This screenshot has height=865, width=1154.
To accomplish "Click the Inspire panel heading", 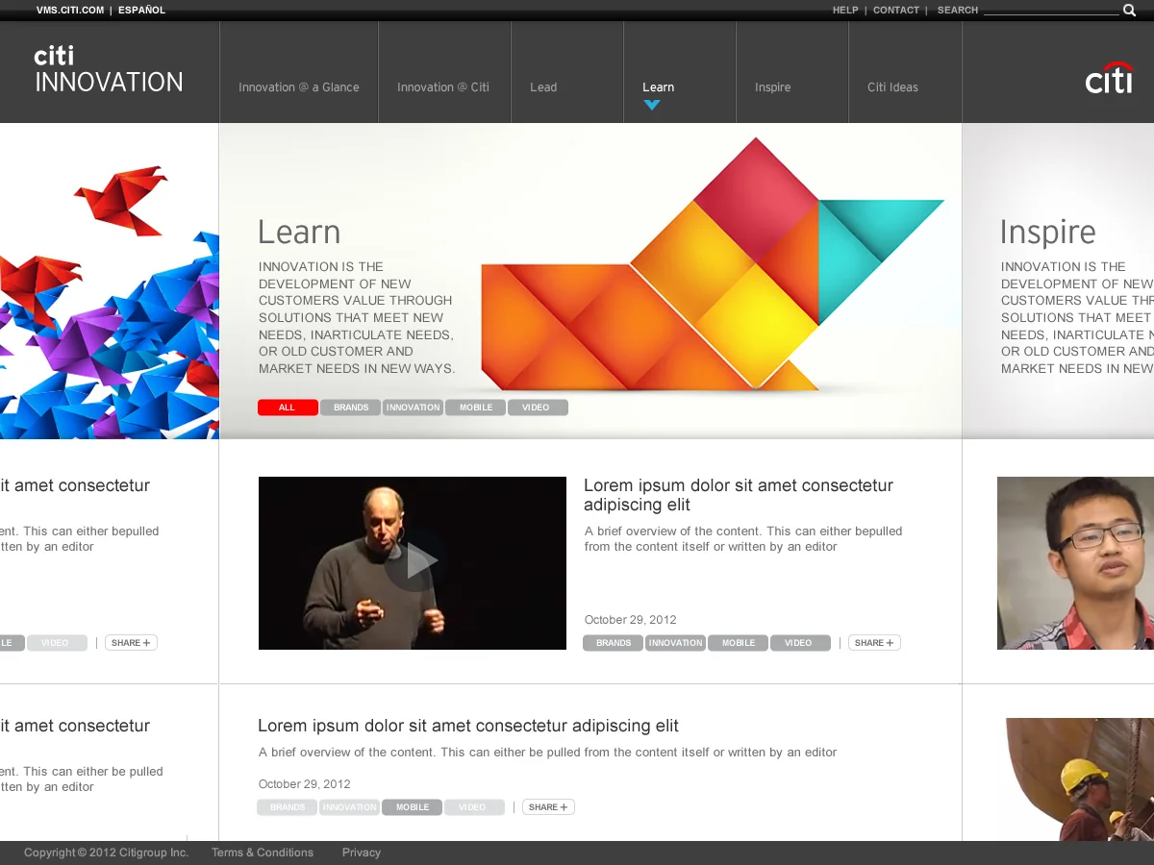I will pos(1048,234).
